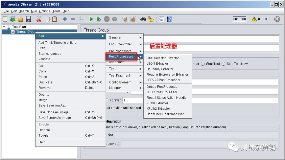Open the Config Element submenu

(x=125, y=82)
